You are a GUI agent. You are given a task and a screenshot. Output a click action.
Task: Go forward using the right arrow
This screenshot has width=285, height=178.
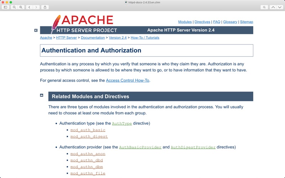coord(36,7)
